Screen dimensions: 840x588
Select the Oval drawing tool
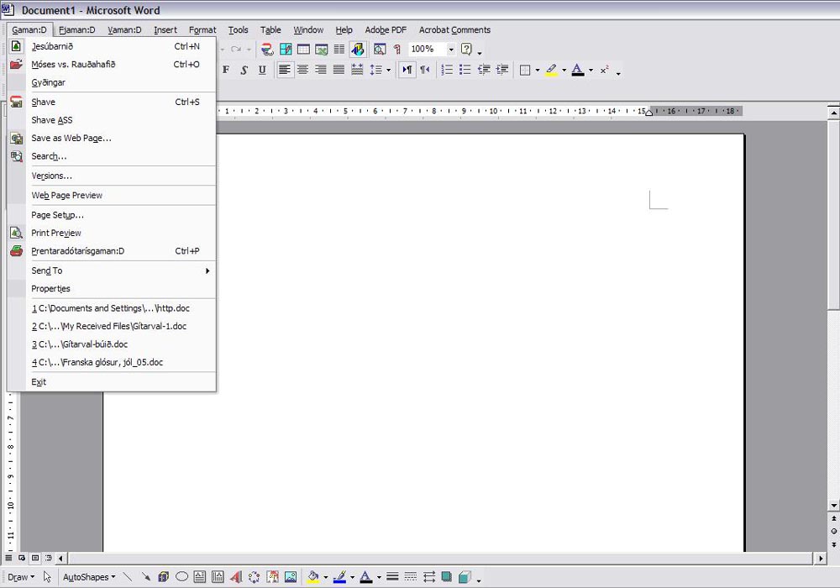181,577
